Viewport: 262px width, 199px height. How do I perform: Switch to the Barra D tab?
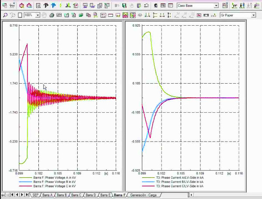click(91, 195)
